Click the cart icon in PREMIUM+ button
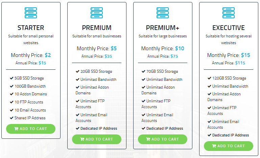Image resolution: width=260 pixels, height=158 pixels. (148, 139)
